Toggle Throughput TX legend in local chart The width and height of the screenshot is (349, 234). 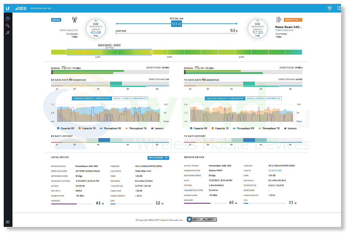click(x=136, y=128)
